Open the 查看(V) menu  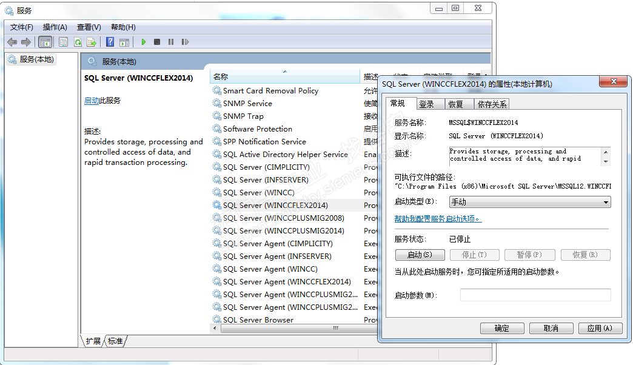point(89,27)
